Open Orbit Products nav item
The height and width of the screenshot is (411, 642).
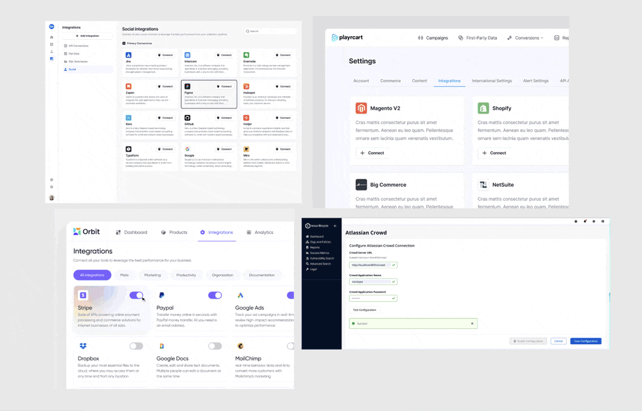(174, 232)
